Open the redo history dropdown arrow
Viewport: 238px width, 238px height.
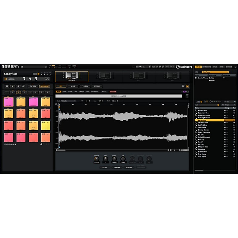tap(174, 67)
